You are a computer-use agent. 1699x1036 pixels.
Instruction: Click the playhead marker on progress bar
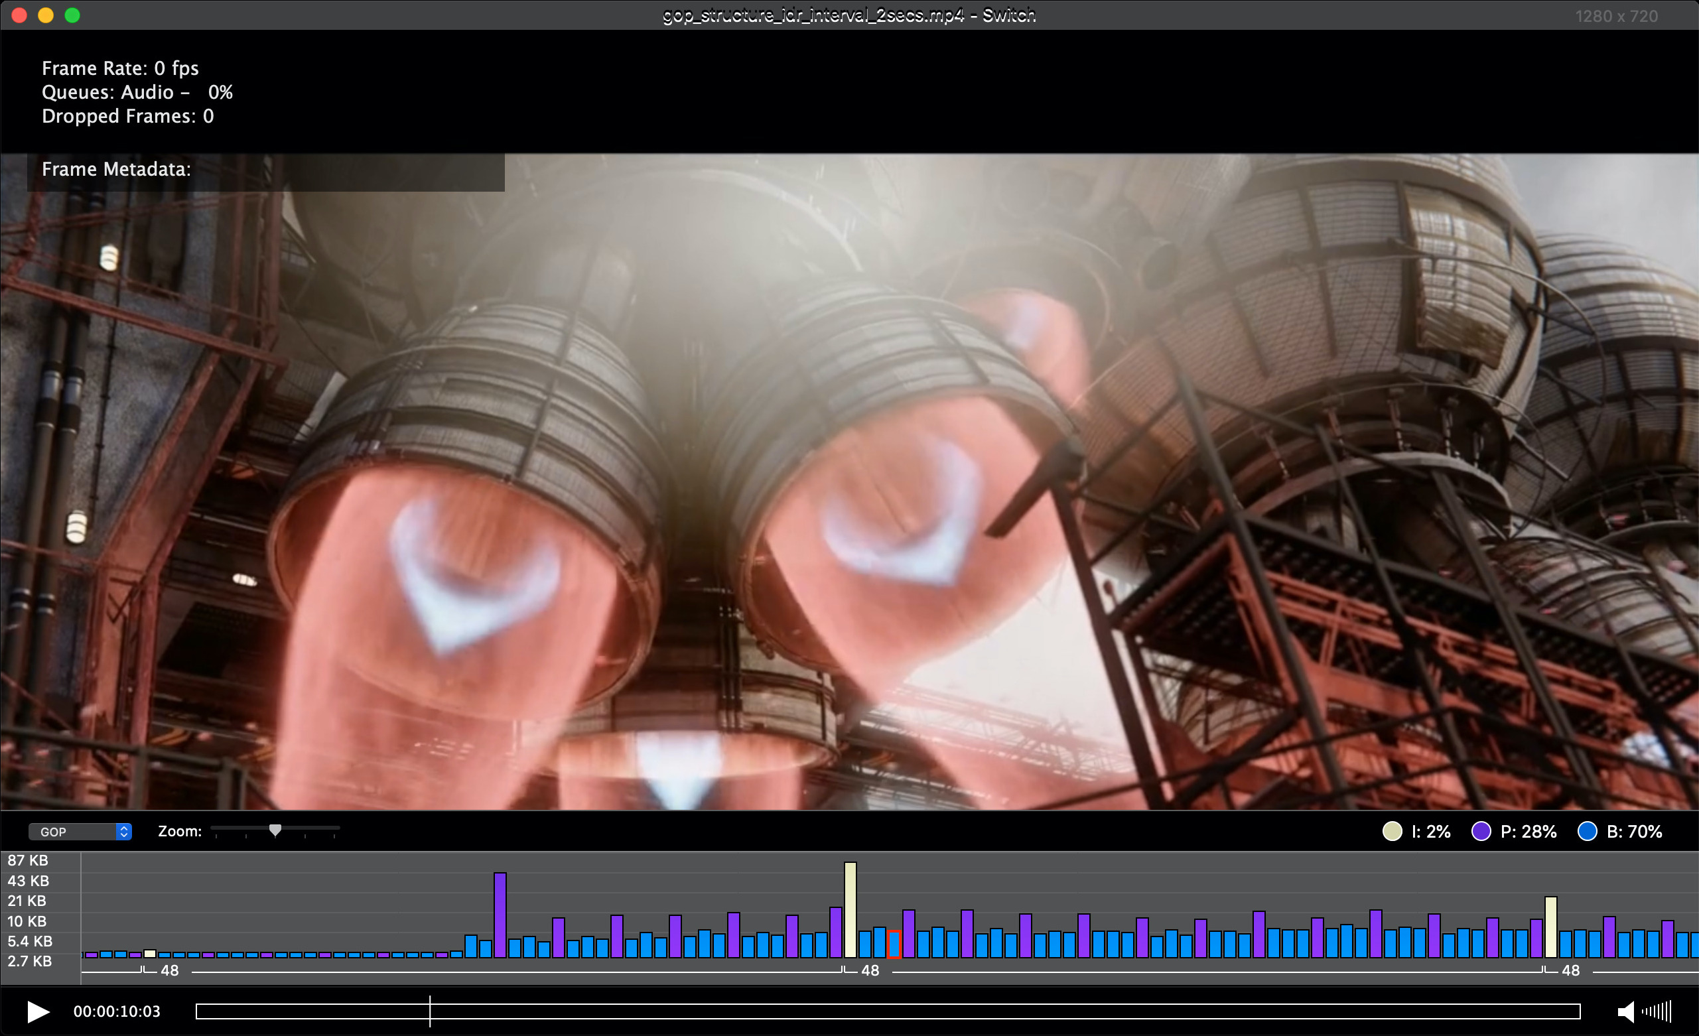click(x=430, y=1011)
